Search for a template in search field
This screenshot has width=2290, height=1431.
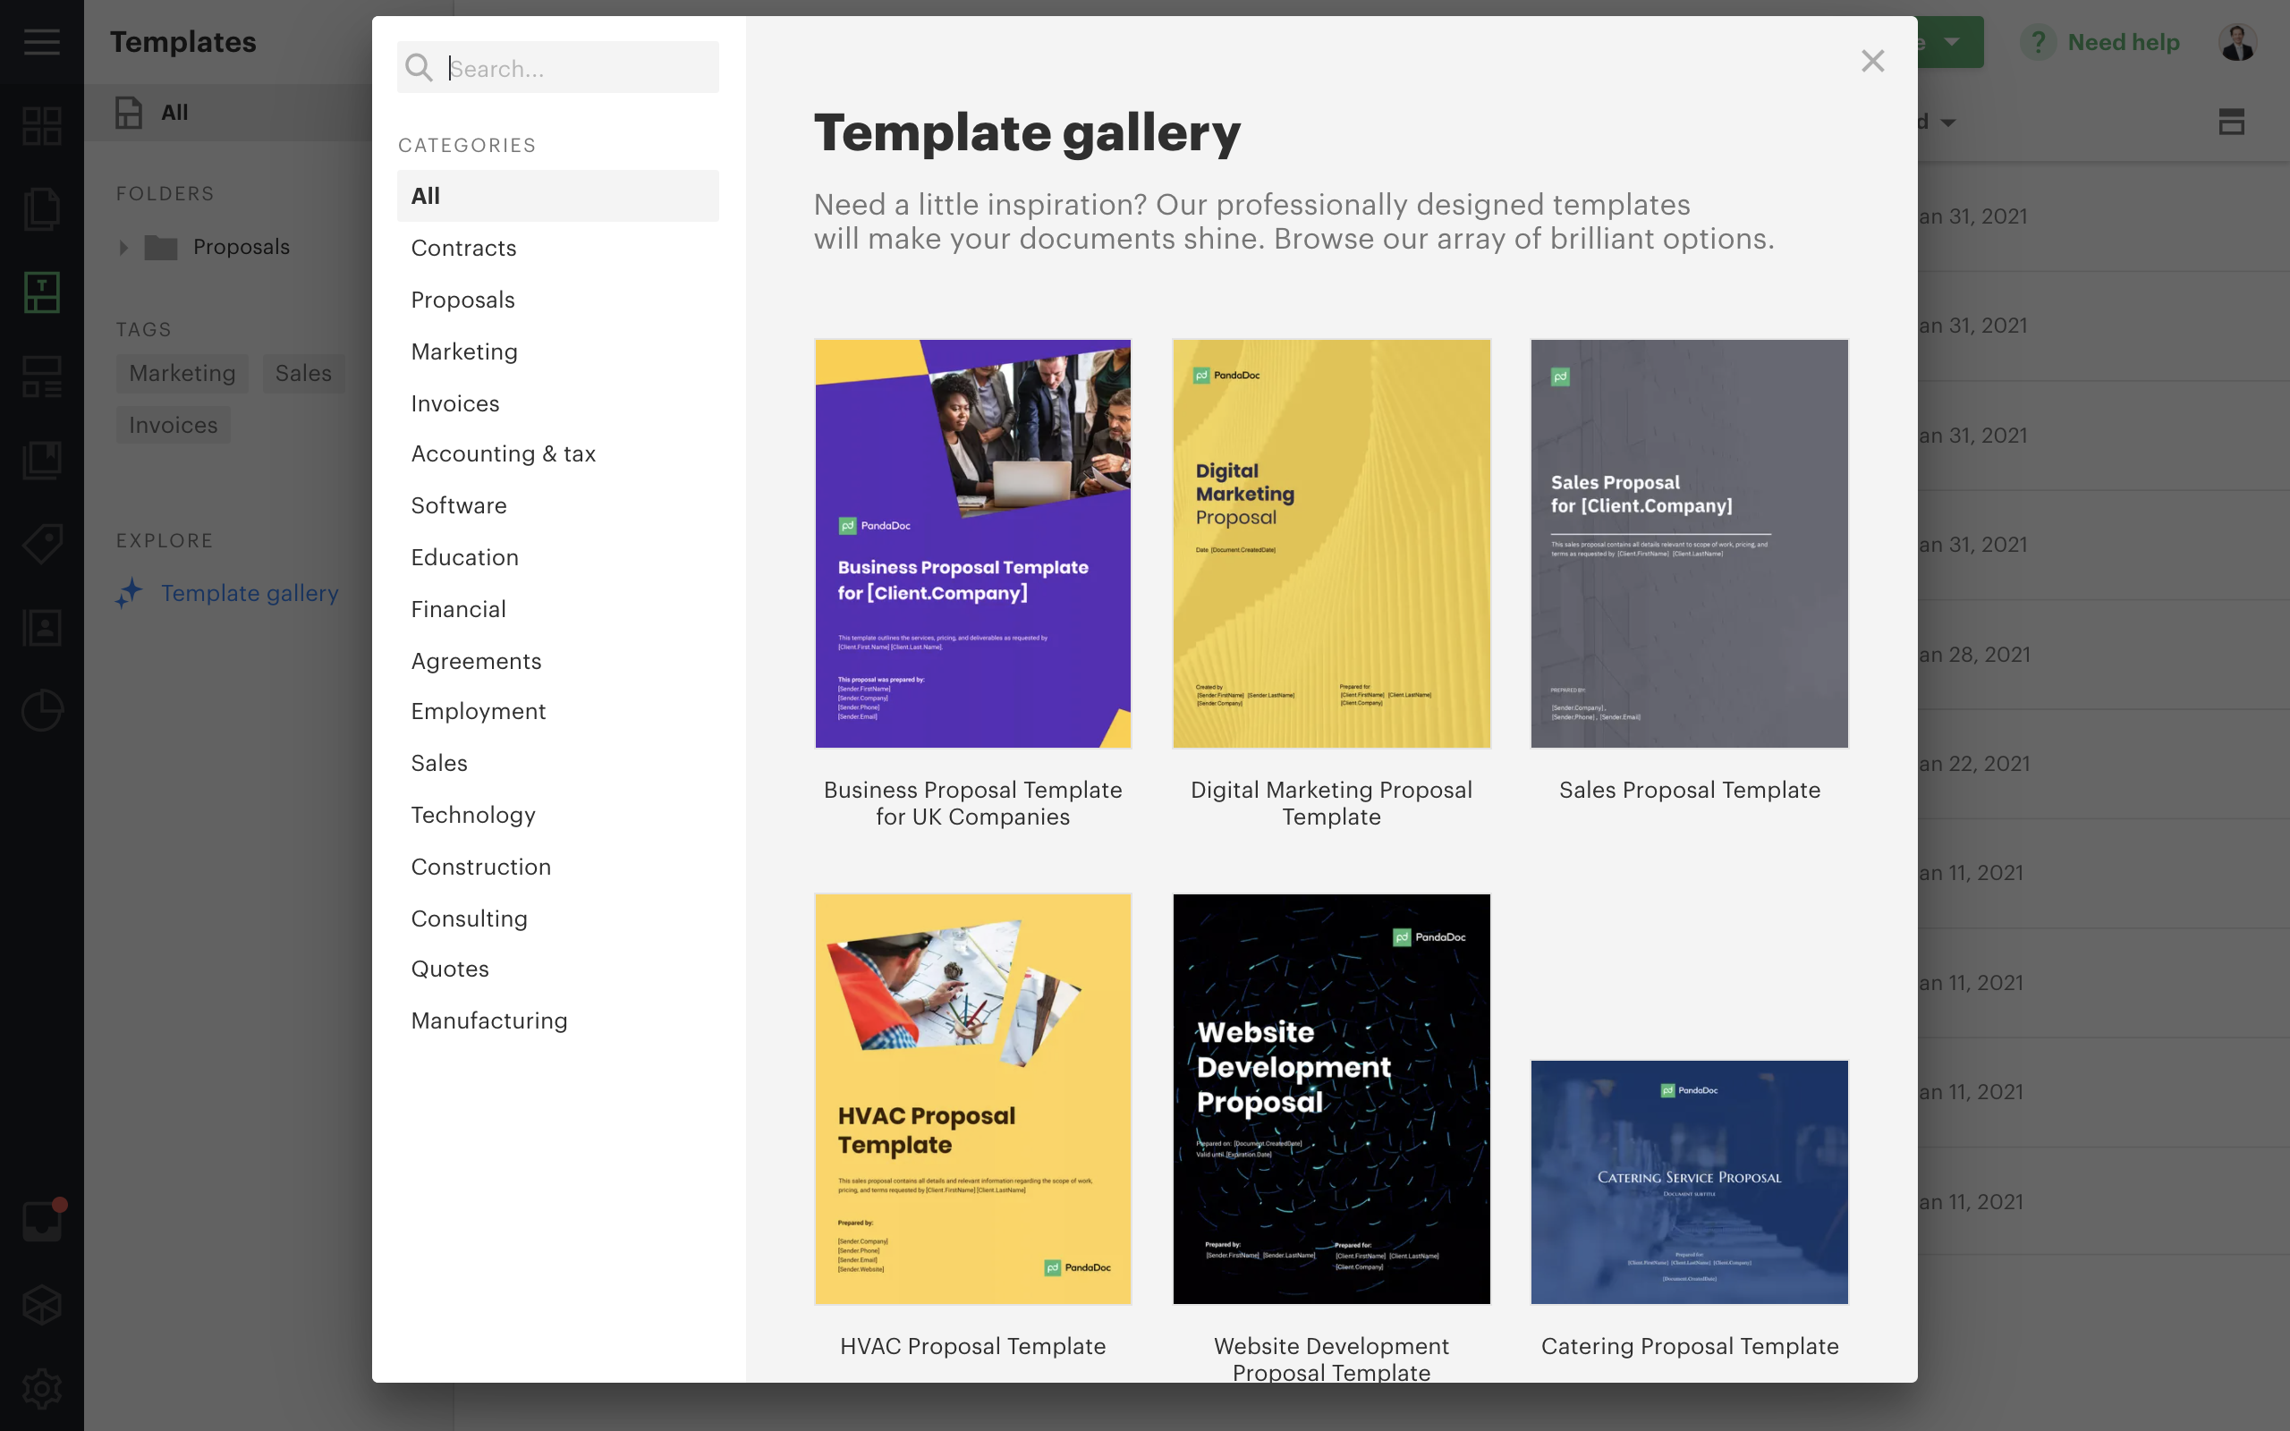pos(557,68)
